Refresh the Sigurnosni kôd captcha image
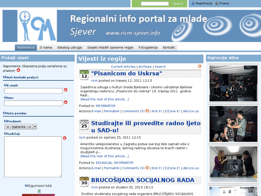 [39, 191]
